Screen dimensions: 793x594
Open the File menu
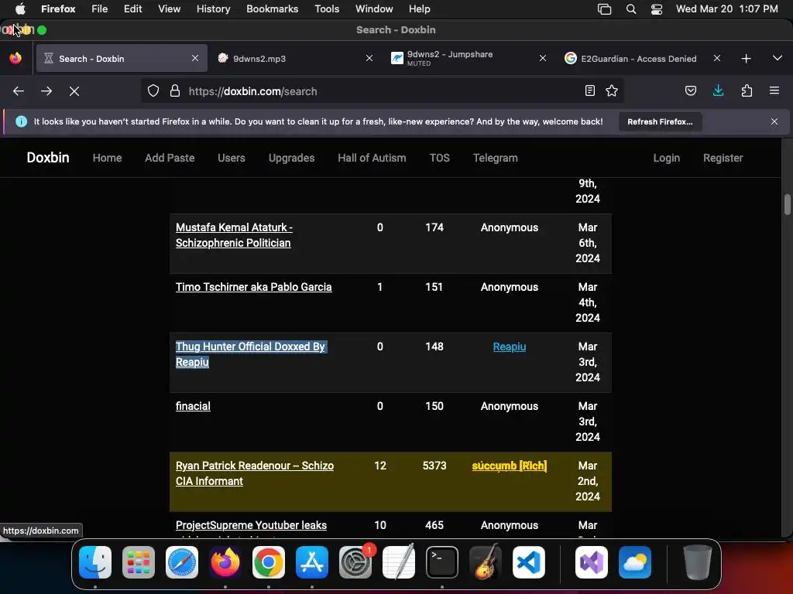point(100,9)
